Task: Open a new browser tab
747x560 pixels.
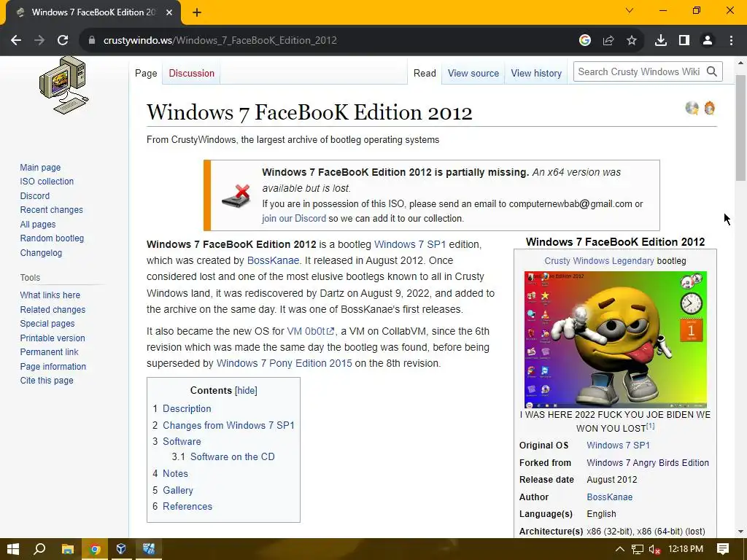Action: [x=197, y=12]
